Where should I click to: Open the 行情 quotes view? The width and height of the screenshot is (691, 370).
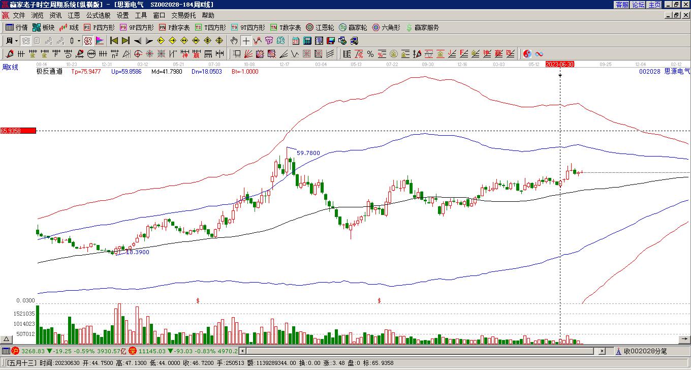(16, 27)
